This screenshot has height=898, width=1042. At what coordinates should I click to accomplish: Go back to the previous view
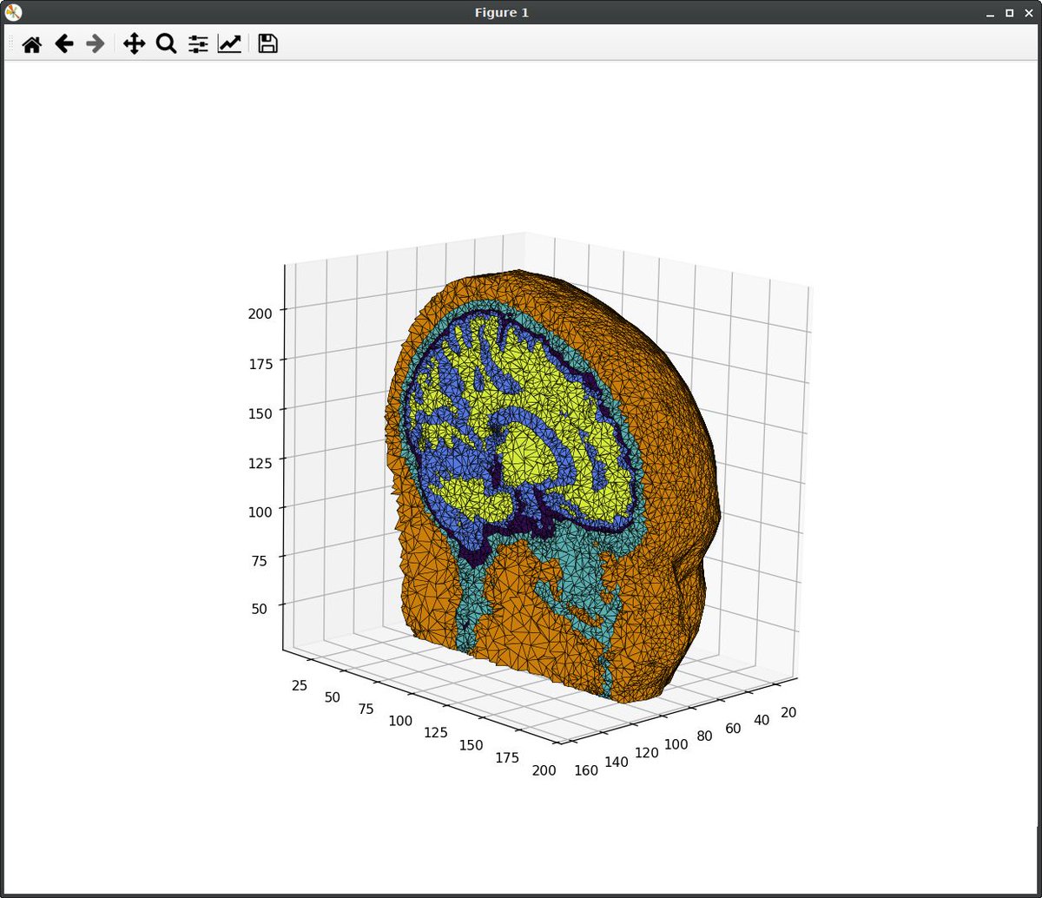[64, 44]
